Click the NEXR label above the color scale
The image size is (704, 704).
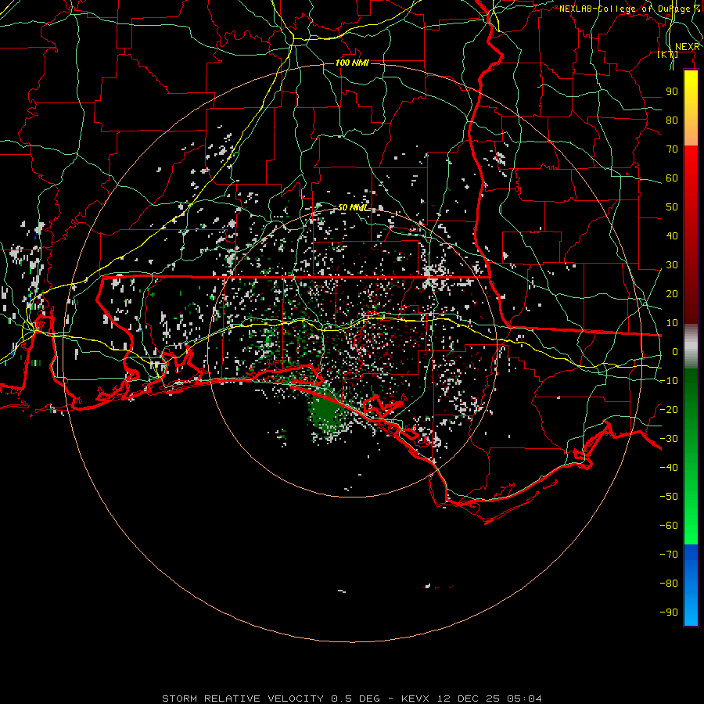coord(687,47)
